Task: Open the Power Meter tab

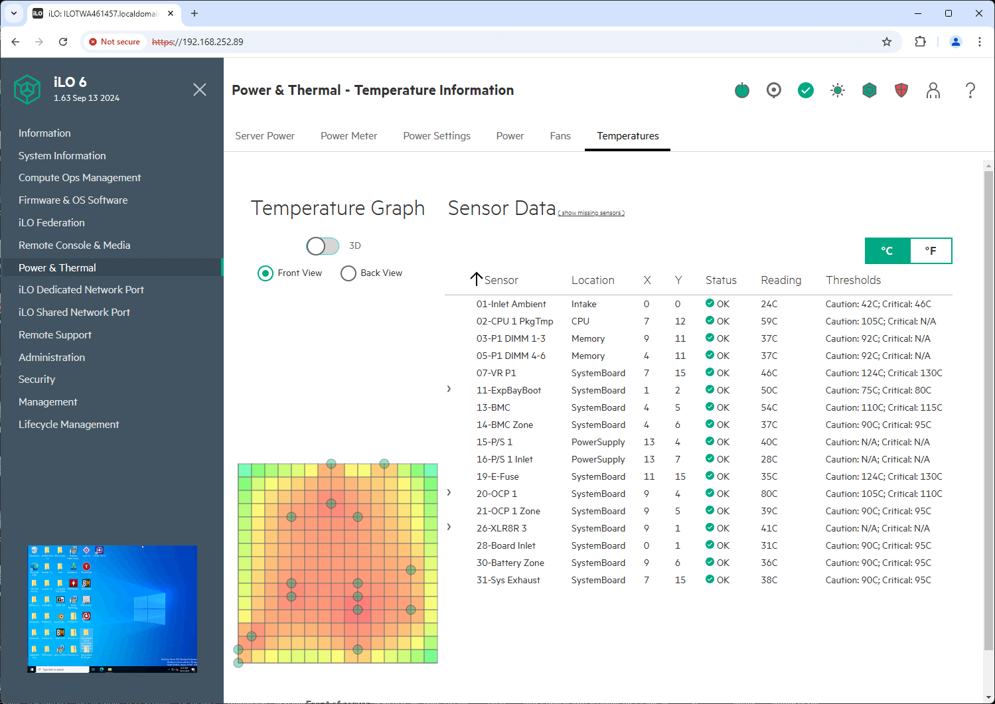Action: pyautogui.click(x=349, y=136)
